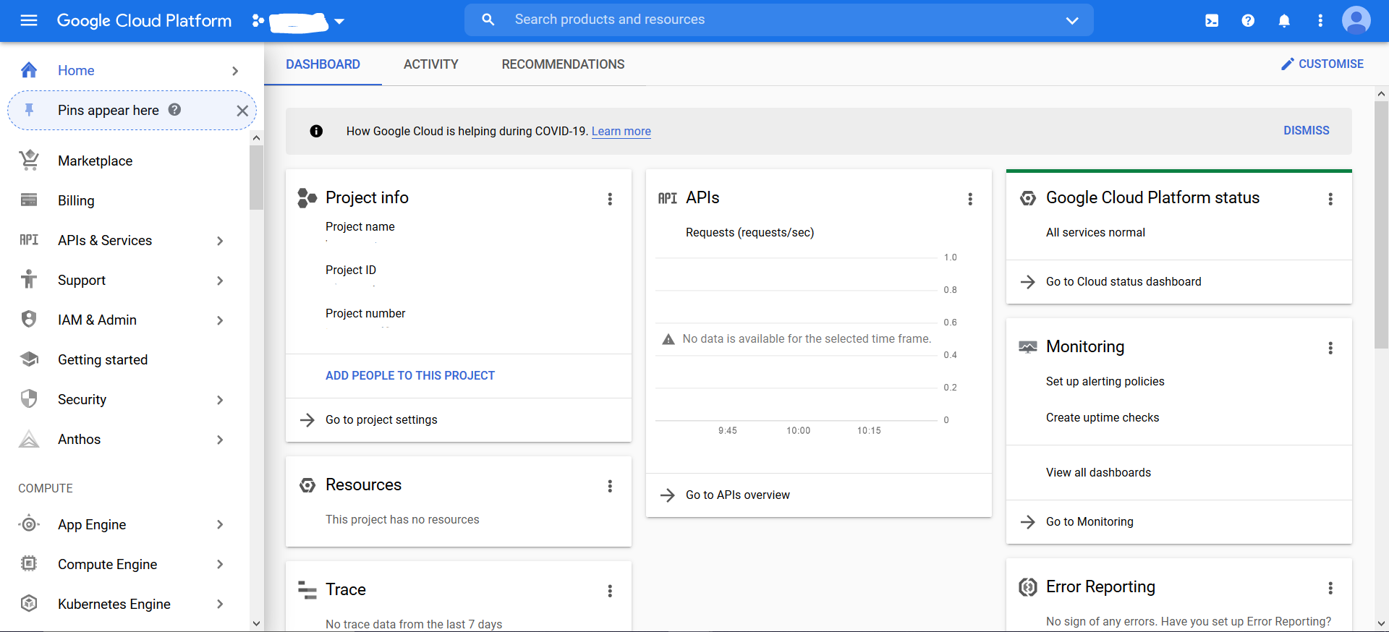
Task: Expand APIs & Services submenu chevron
Action: (220, 241)
